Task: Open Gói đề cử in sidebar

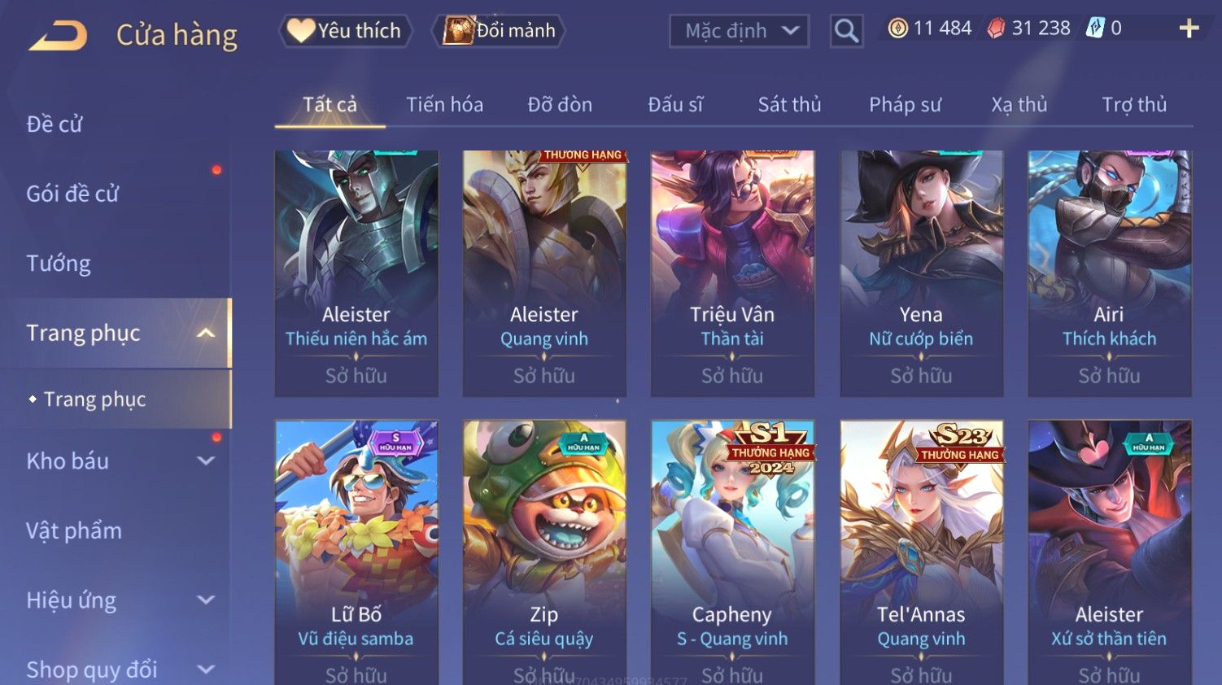Action: point(72,194)
